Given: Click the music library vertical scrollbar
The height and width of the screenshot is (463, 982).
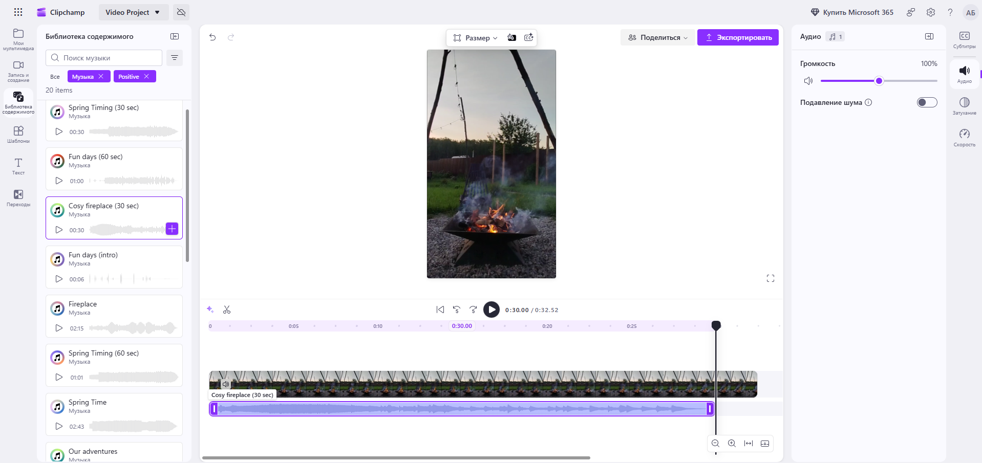Looking at the screenshot, I should [x=187, y=185].
